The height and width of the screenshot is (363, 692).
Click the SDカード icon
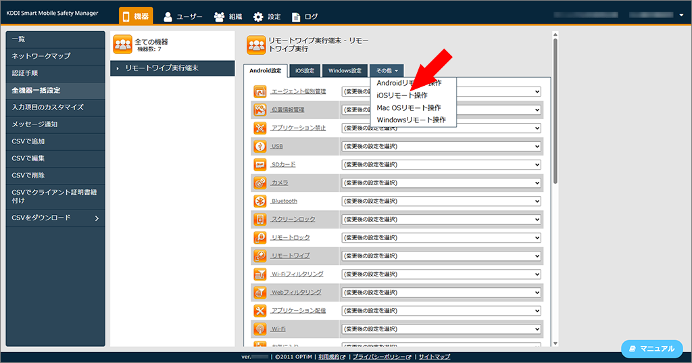(260, 164)
